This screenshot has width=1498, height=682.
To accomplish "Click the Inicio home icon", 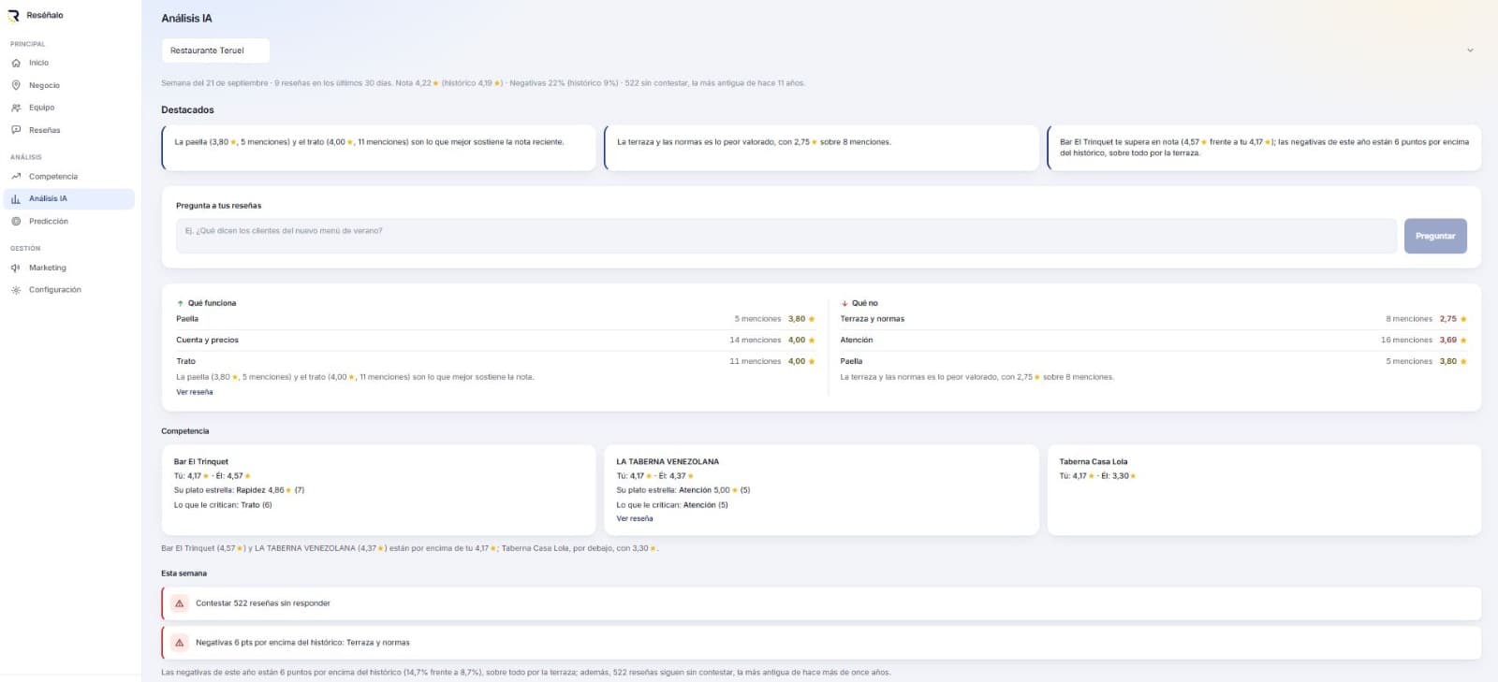I will (x=16, y=63).
